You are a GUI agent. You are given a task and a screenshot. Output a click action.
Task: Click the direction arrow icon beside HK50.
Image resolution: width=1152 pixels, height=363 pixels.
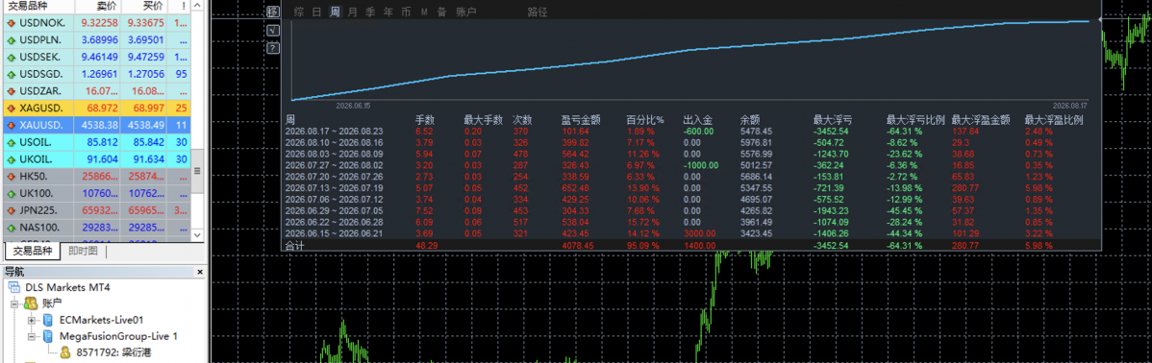pos(12,177)
